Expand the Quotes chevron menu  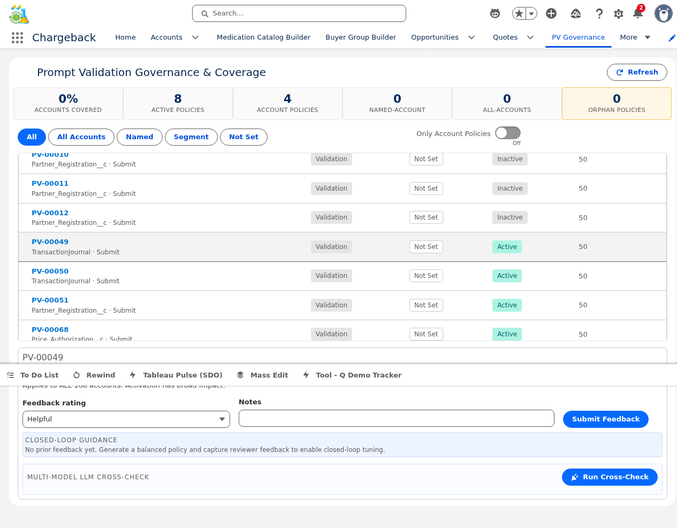click(530, 37)
